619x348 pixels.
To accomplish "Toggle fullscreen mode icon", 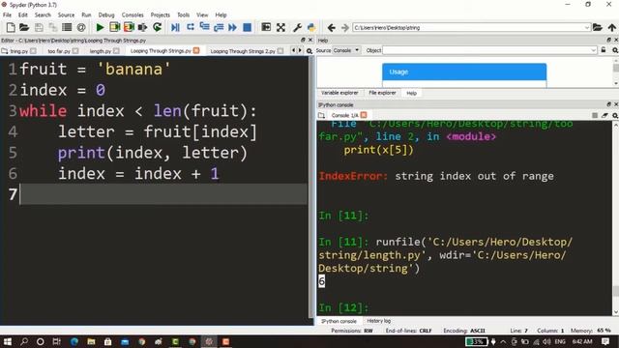I will click(280, 27).
